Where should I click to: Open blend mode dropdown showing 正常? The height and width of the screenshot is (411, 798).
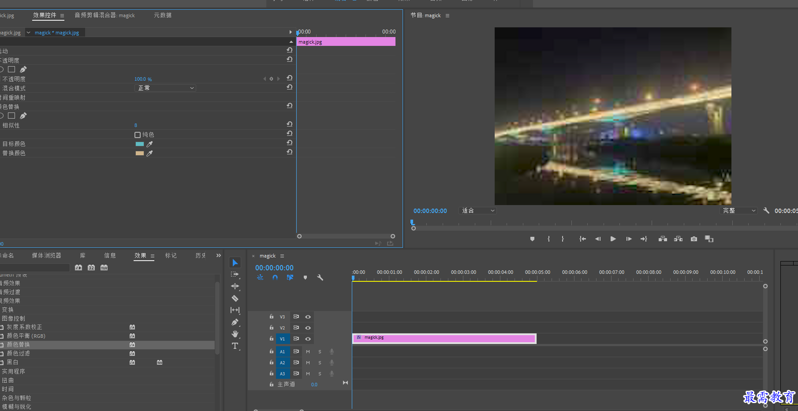click(165, 88)
